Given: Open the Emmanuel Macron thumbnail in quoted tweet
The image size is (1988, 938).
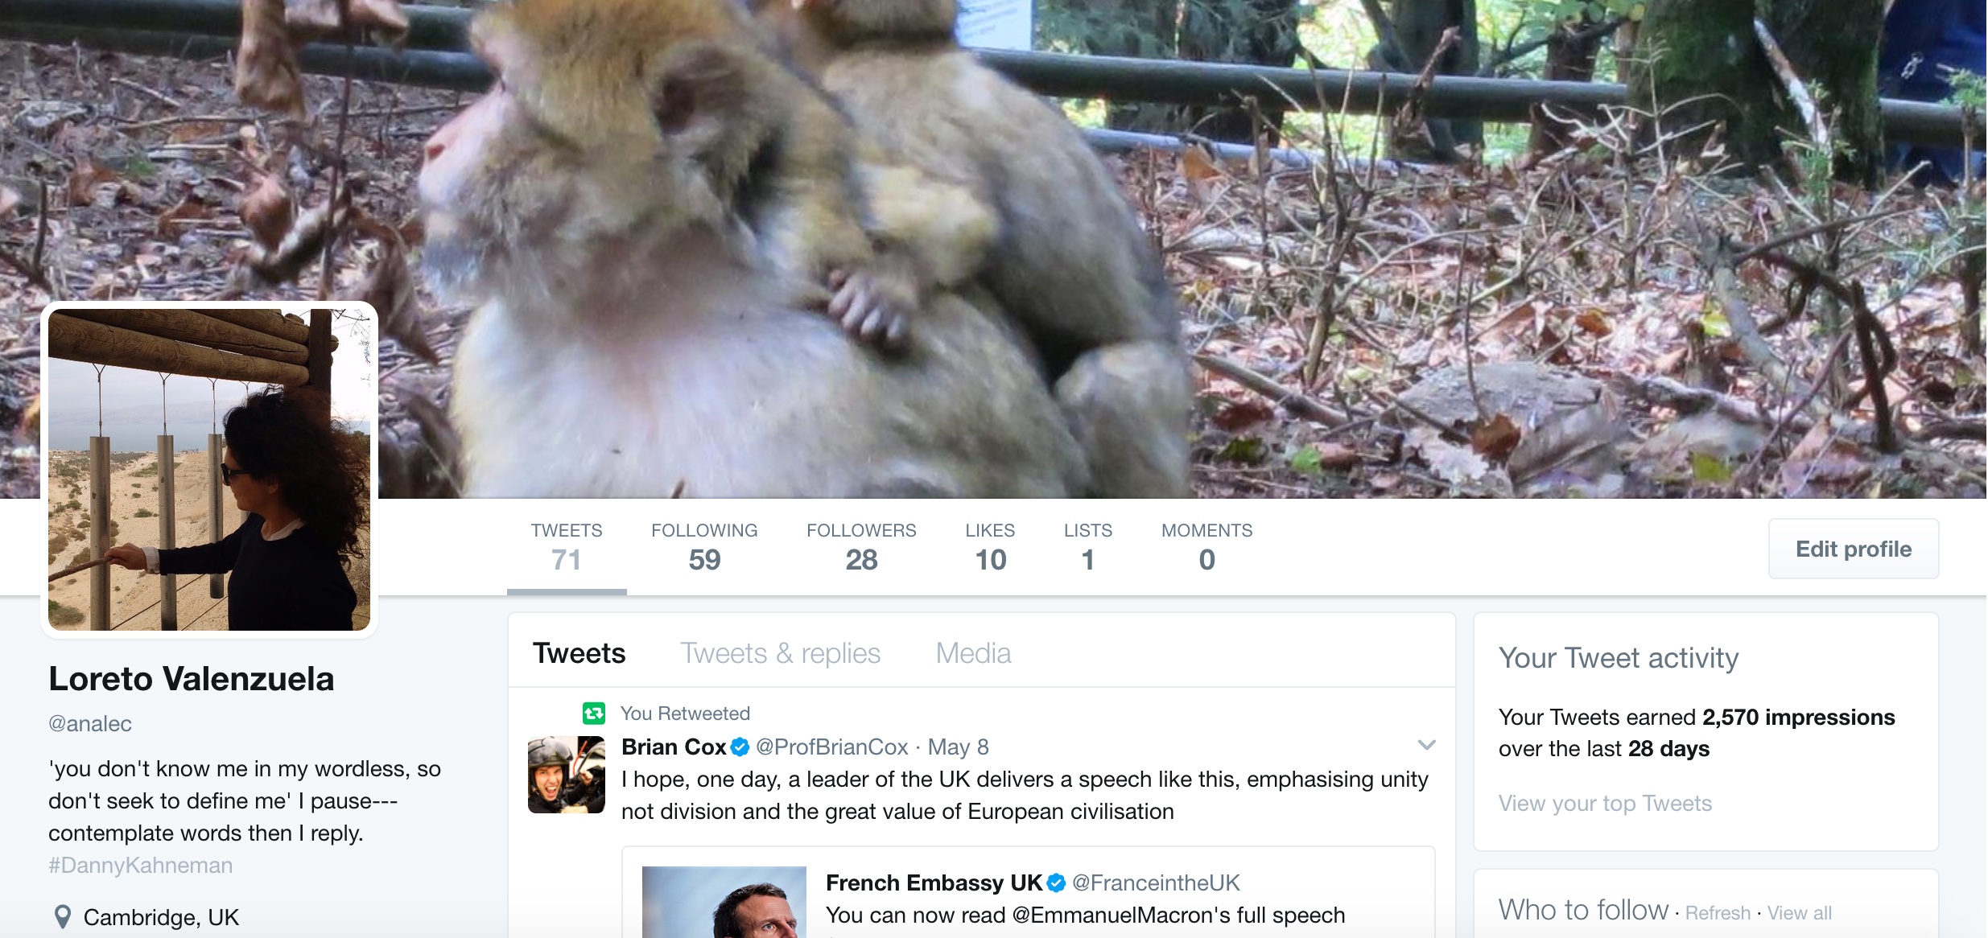Looking at the screenshot, I should (x=724, y=902).
